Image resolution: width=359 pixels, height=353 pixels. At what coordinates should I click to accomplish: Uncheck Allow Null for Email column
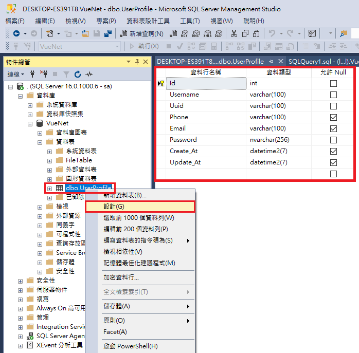[333, 129]
